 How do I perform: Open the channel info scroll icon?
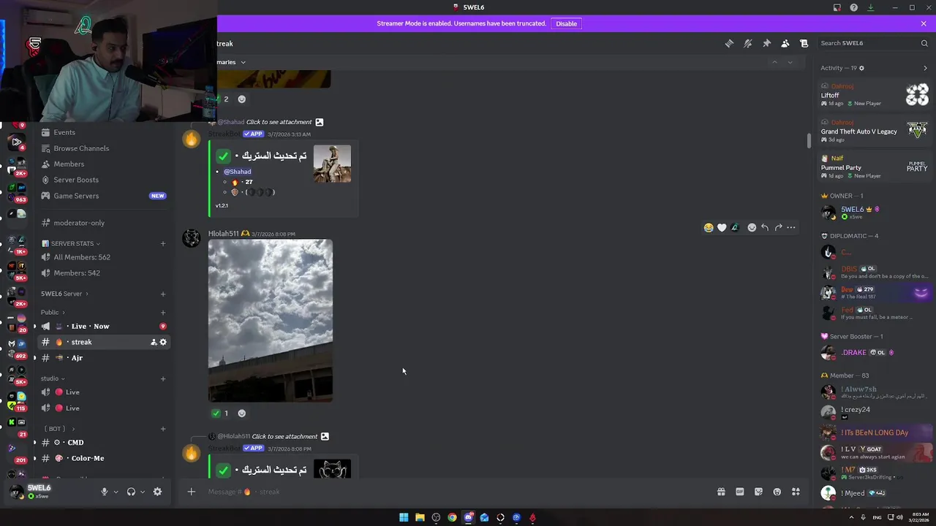tap(804, 43)
